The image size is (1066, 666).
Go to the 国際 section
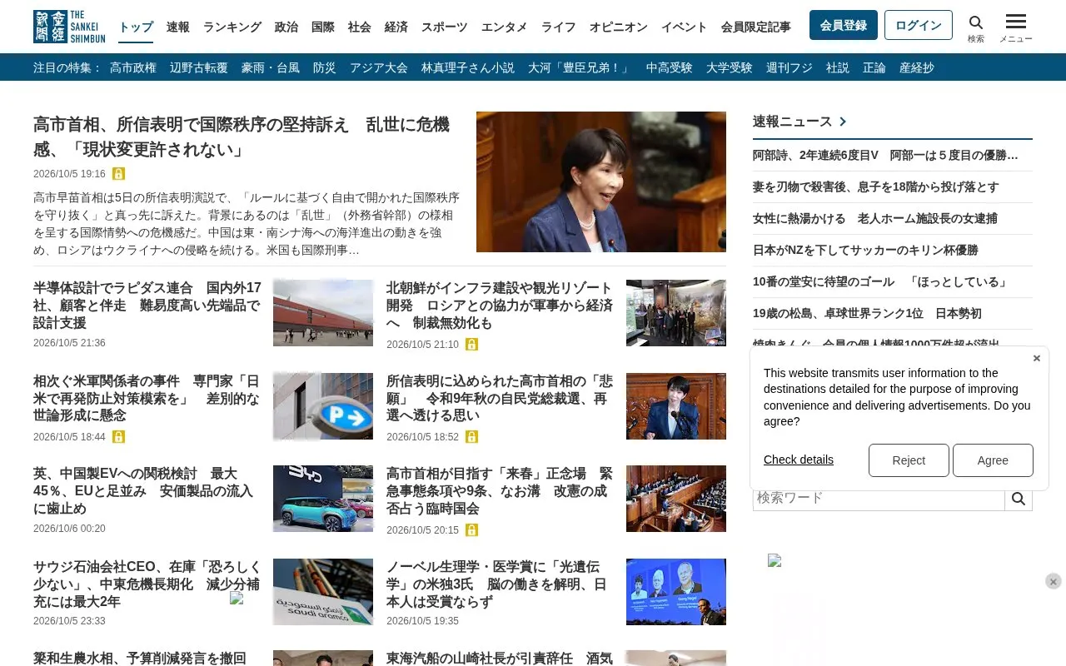click(x=323, y=27)
